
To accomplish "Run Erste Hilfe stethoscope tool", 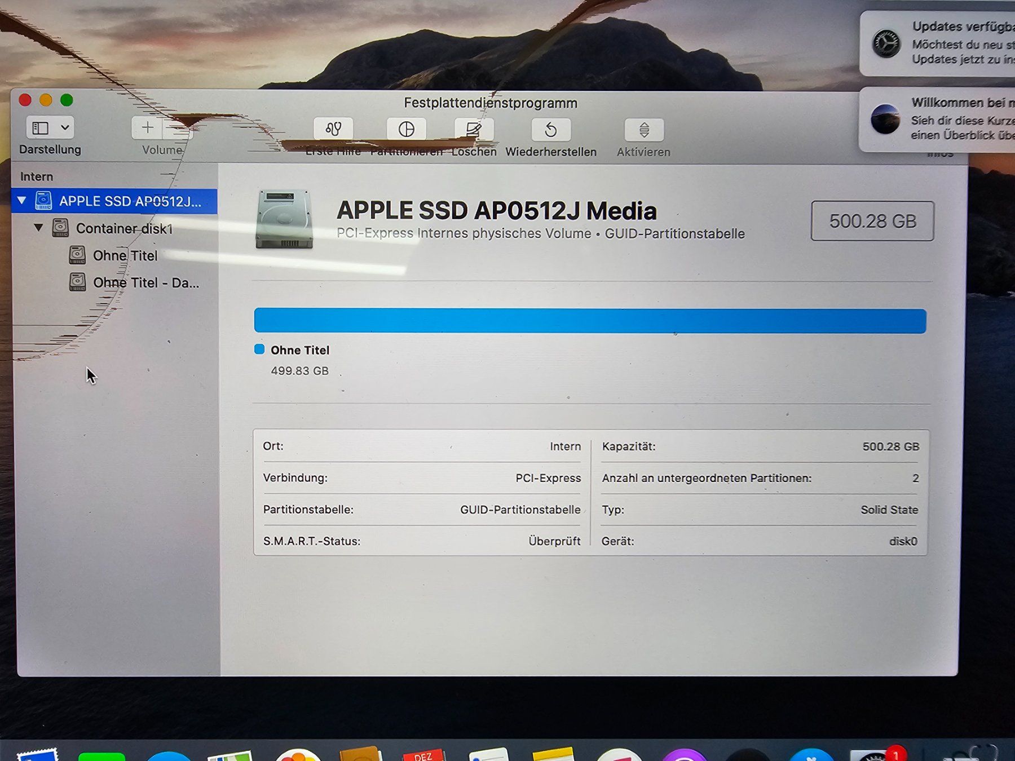I will (333, 130).
